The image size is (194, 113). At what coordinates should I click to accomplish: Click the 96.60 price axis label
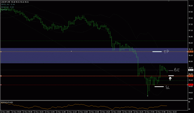pyautogui.click(x=191, y=43)
